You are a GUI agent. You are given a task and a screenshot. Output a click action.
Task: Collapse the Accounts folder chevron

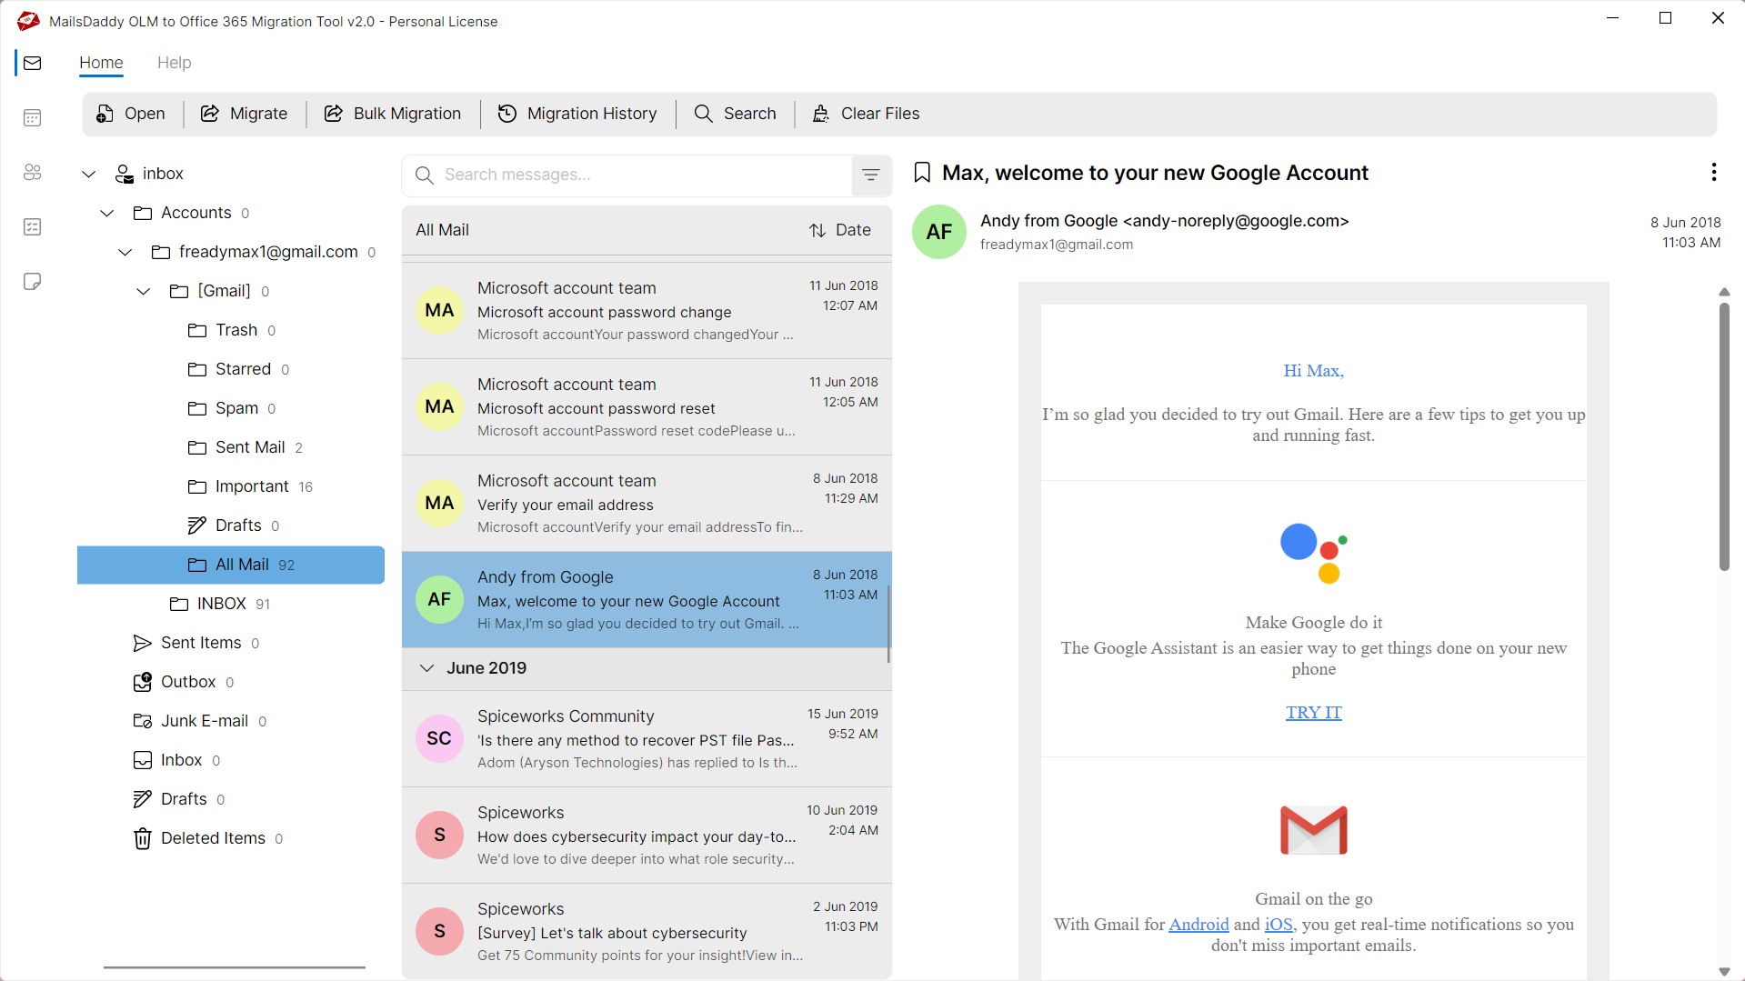click(107, 213)
